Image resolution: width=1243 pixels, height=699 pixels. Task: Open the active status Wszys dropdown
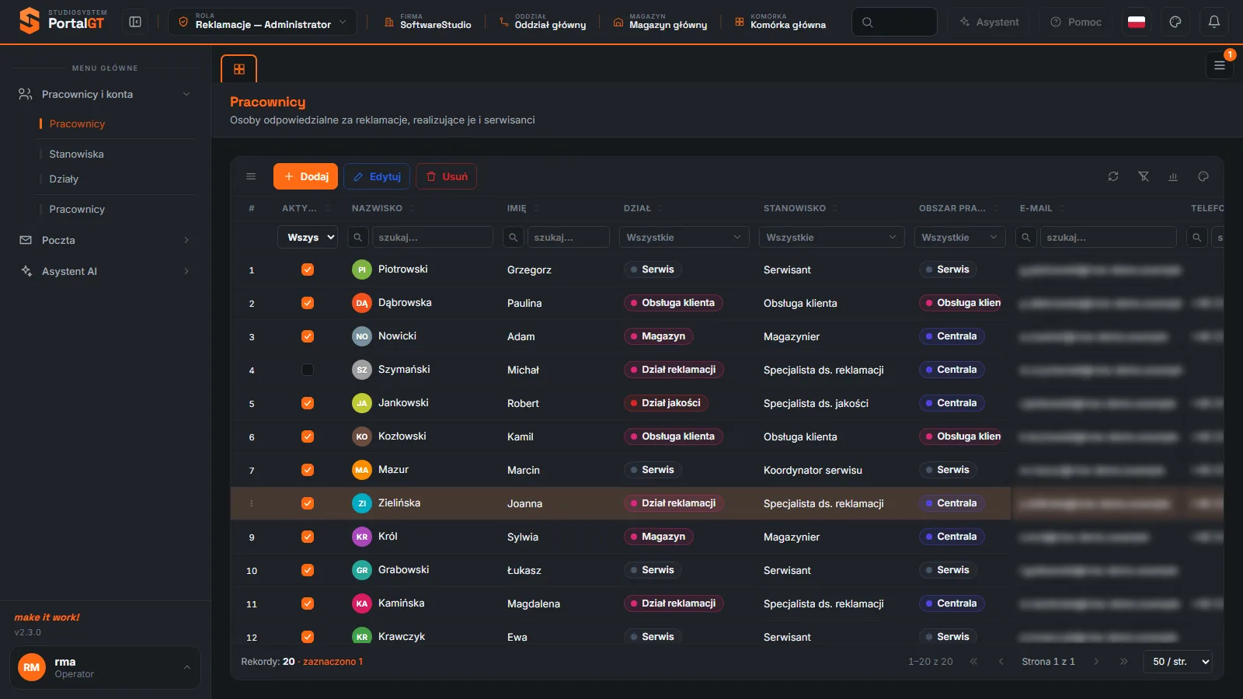(x=308, y=237)
